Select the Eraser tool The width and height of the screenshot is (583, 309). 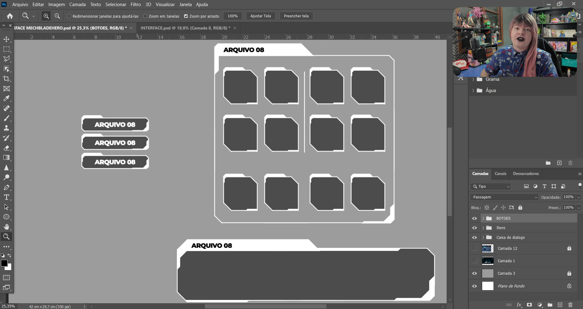[6, 148]
